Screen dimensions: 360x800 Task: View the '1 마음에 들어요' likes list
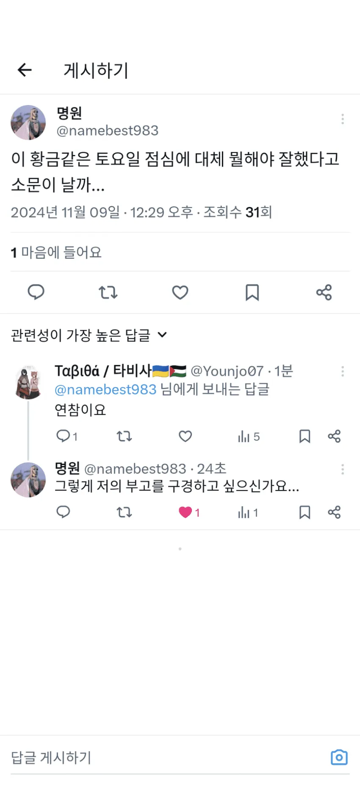pyautogui.click(x=56, y=252)
